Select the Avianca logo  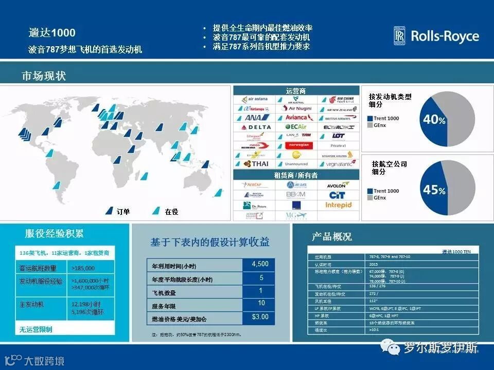(x=299, y=118)
